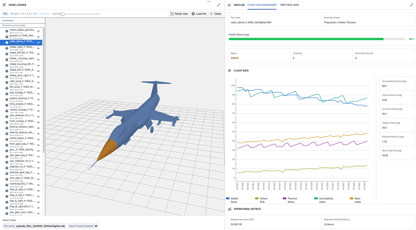416x230 pixels.
Task: Click the OBJ format badge
Action: [x=5, y=14]
